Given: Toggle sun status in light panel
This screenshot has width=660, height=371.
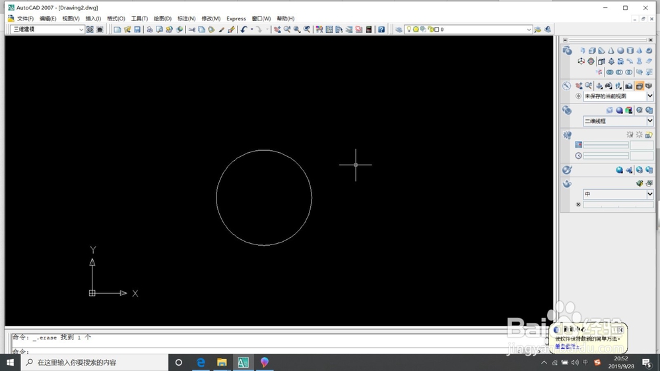Looking at the screenshot, I should [x=640, y=134].
